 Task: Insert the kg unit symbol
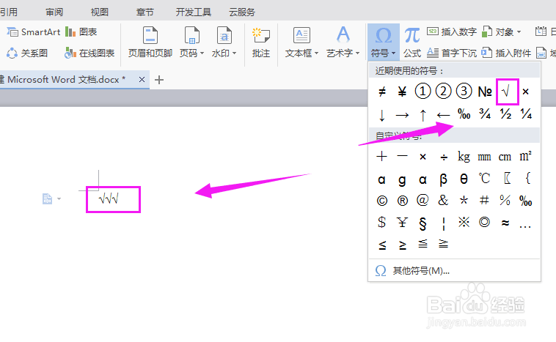464,157
